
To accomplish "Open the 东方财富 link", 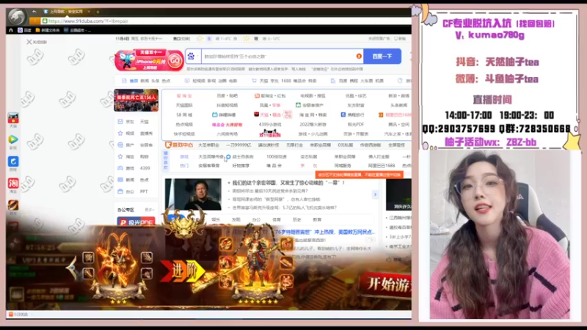I will 356,105.
